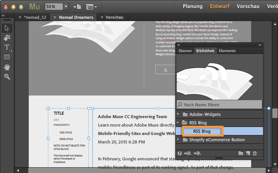Image resolution: width=278 pixels, height=173 pixels.
Task: Close the library panel
Action: tap(179, 45)
